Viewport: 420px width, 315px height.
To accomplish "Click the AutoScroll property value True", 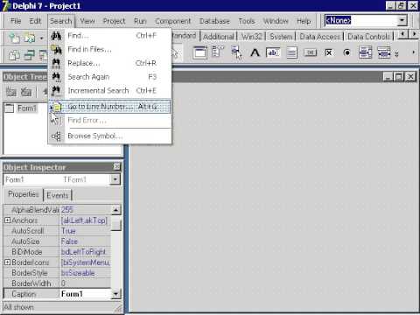I will pyautogui.click(x=85, y=231).
